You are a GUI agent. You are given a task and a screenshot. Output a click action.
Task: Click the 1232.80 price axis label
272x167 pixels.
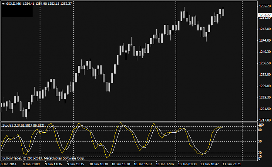pos(265,75)
